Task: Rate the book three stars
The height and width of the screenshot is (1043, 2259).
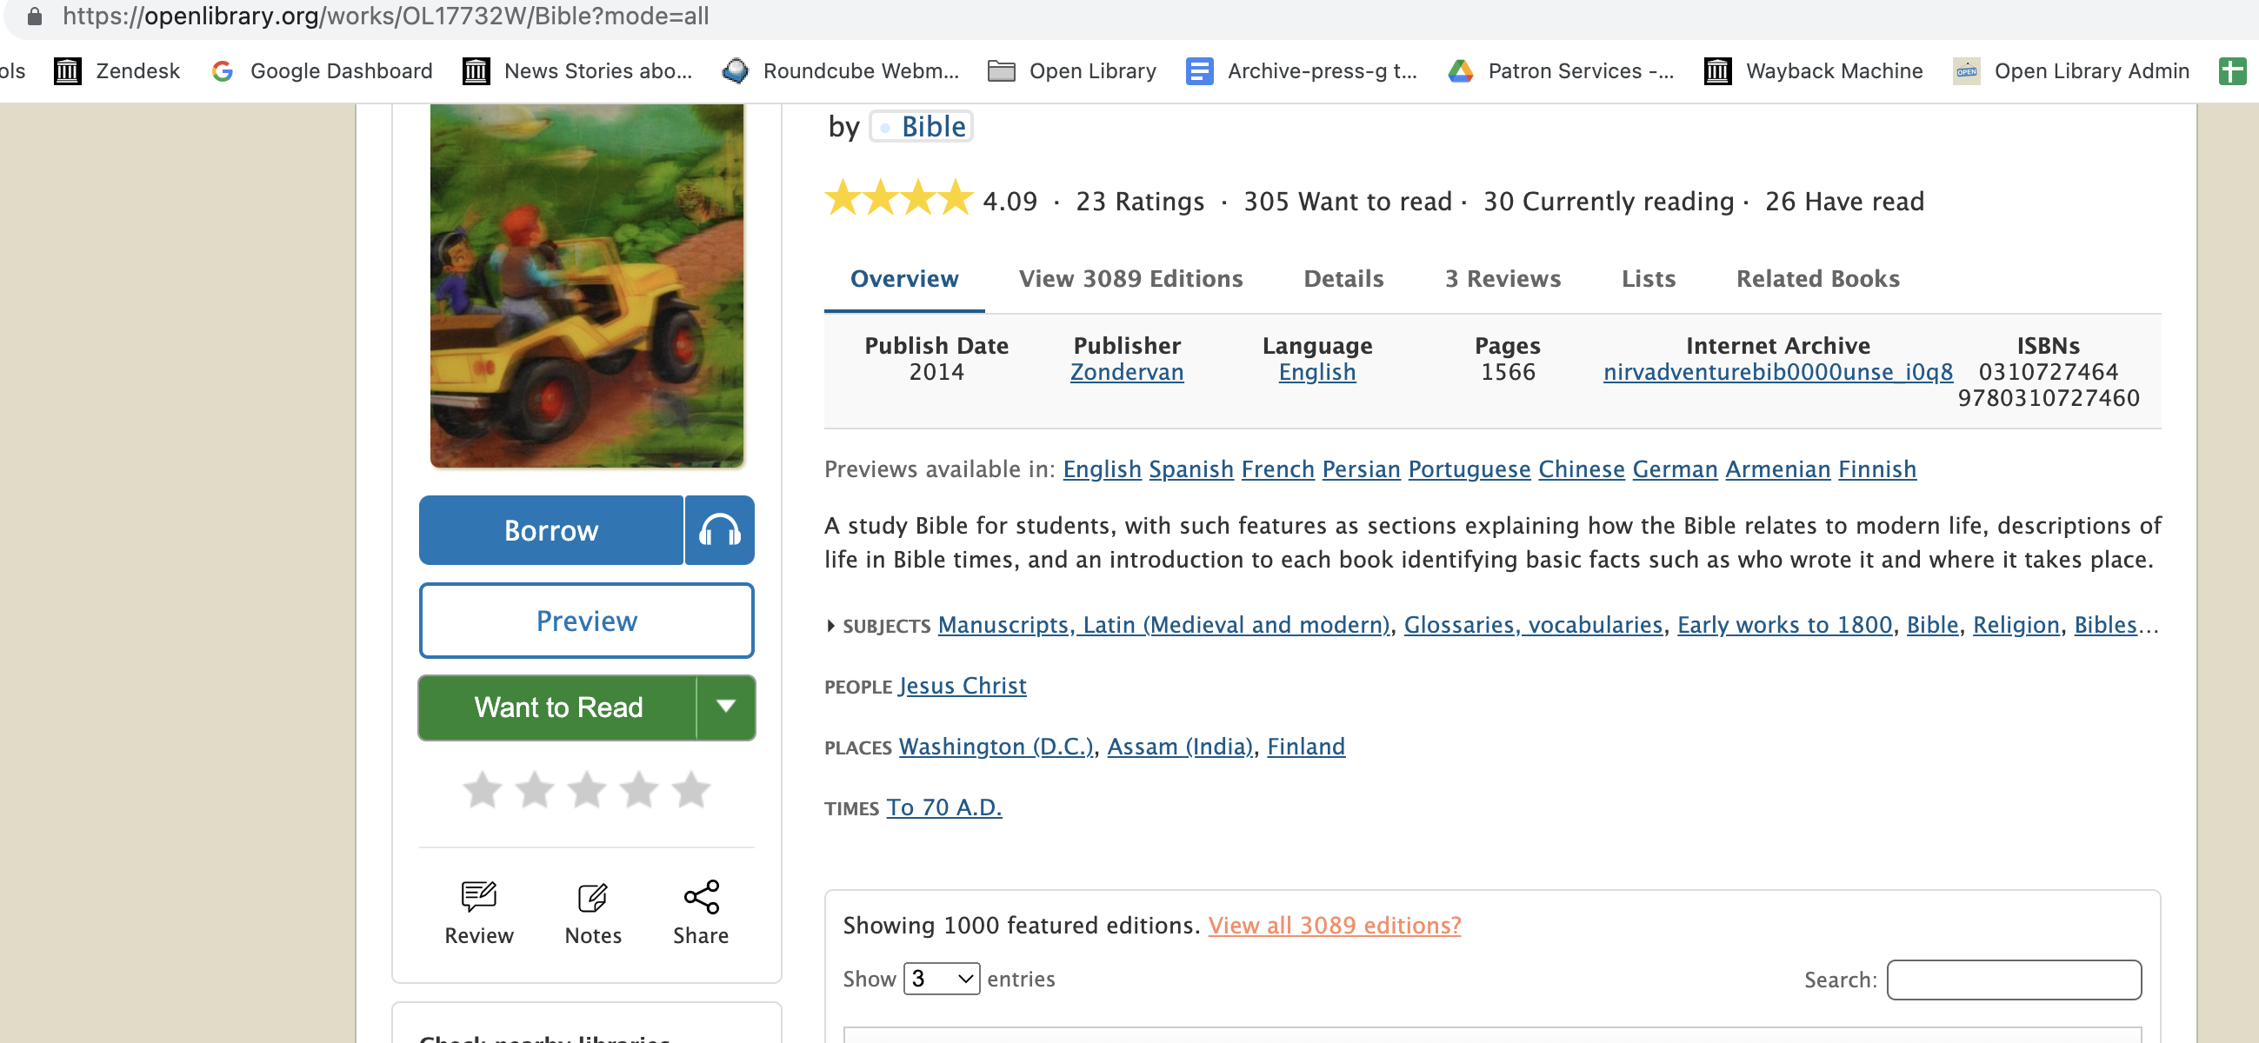Action: [587, 790]
